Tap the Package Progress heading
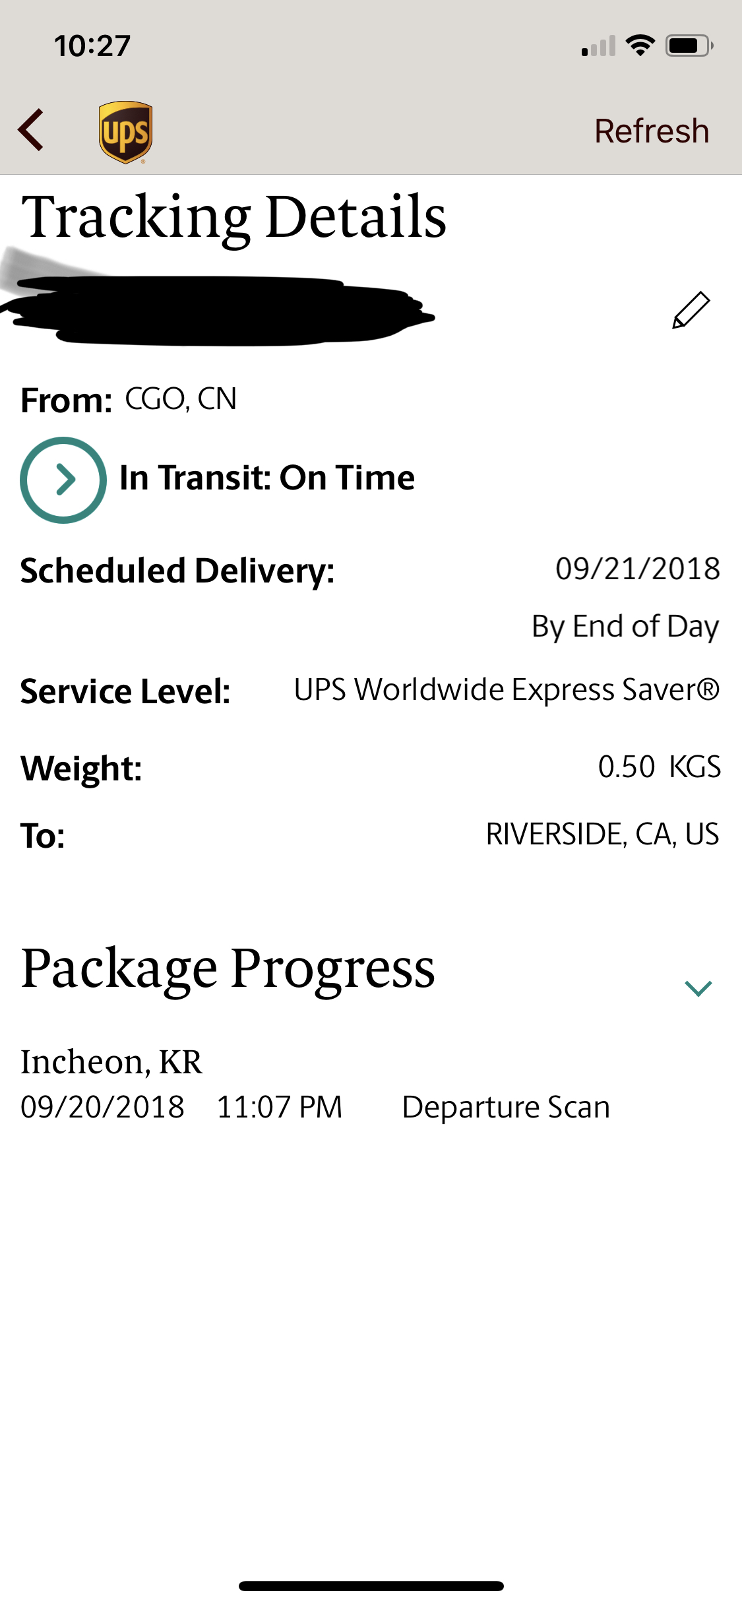This screenshot has width=742, height=1607. (x=228, y=970)
